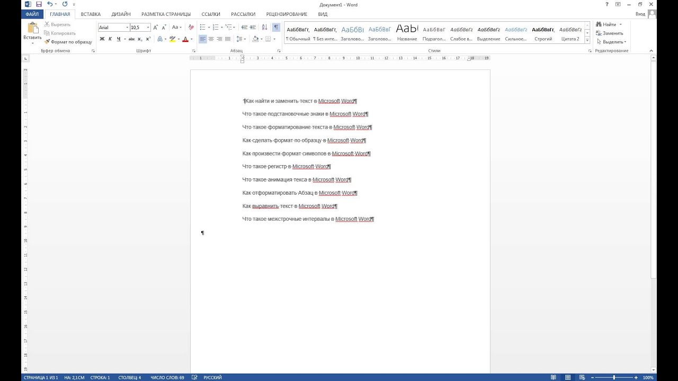This screenshot has height=381, width=678.
Task: Open the numbering list dropdown arrow
Action: coord(222,28)
